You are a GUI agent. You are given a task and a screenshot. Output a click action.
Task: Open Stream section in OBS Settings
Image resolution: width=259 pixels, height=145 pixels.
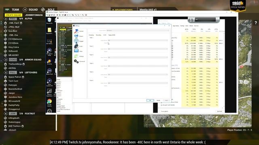click(79, 36)
